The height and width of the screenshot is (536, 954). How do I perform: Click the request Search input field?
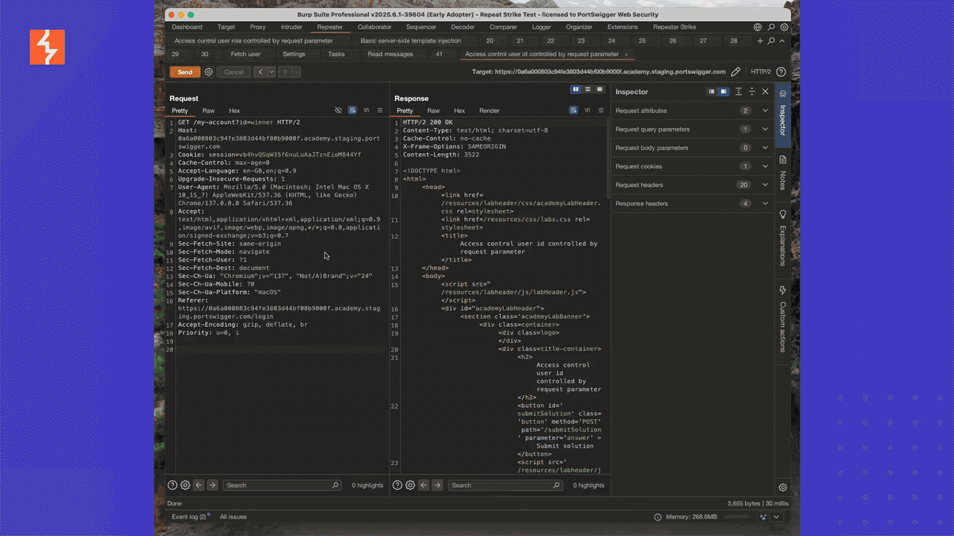282,485
